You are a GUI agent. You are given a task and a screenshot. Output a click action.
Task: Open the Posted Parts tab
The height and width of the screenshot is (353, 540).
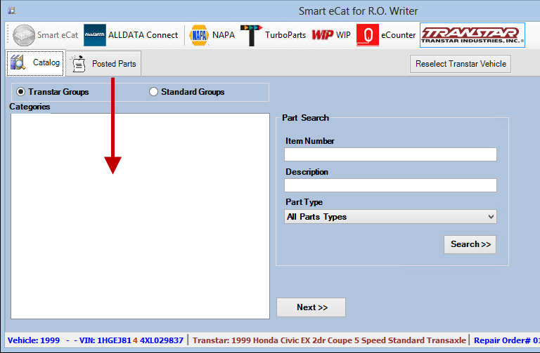pos(104,64)
